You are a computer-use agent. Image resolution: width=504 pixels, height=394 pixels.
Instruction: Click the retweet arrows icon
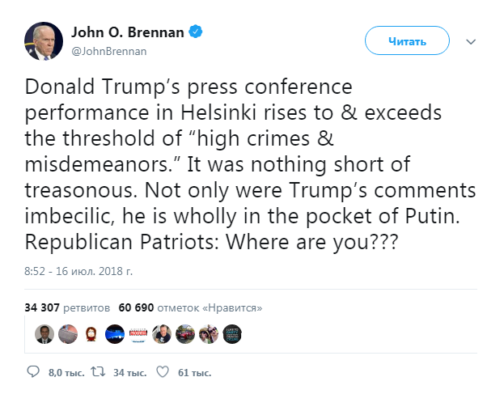click(99, 372)
